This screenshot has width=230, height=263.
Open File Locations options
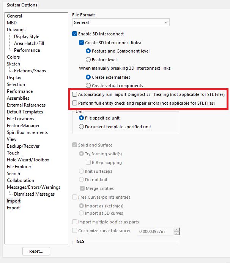[x=20, y=119]
